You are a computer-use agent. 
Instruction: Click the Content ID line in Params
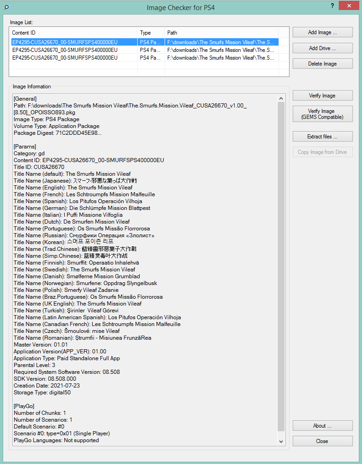tap(89, 160)
